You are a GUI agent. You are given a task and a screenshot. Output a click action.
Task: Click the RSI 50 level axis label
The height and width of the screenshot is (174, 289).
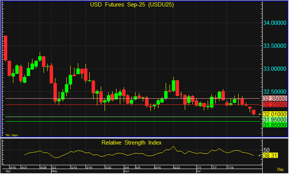click(266, 149)
